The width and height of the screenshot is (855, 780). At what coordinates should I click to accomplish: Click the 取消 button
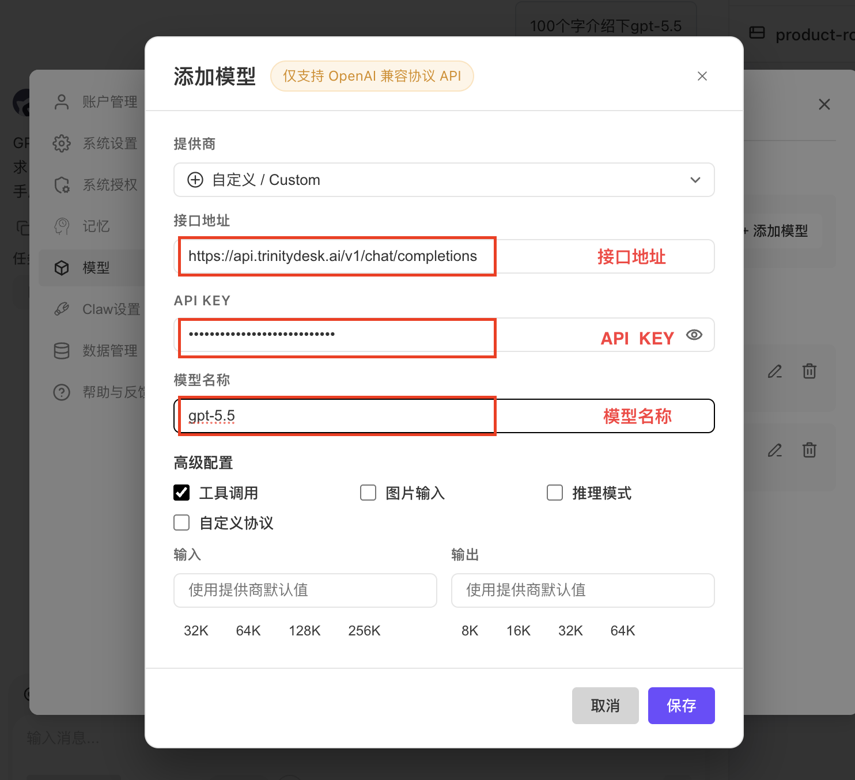606,706
